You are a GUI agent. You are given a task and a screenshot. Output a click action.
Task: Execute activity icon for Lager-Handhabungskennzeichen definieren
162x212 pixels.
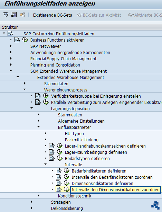click(59, 146)
